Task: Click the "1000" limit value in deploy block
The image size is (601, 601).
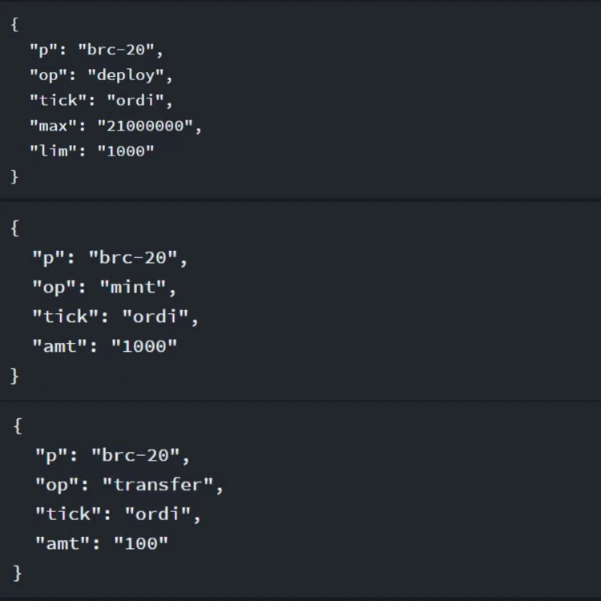Action: coord(126,151)
